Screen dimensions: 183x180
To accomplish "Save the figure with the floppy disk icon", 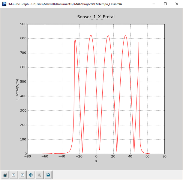I will [x=48, y=175].
